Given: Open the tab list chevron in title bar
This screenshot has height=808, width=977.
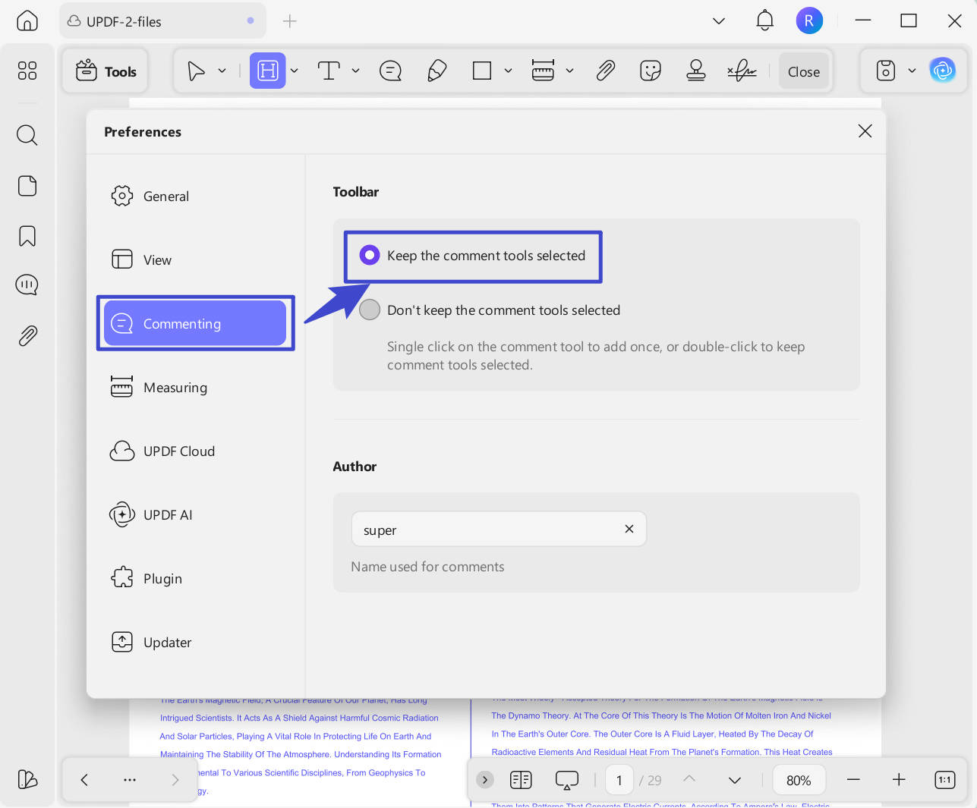Looking at the screenshot, I should (x=719, y=21).
